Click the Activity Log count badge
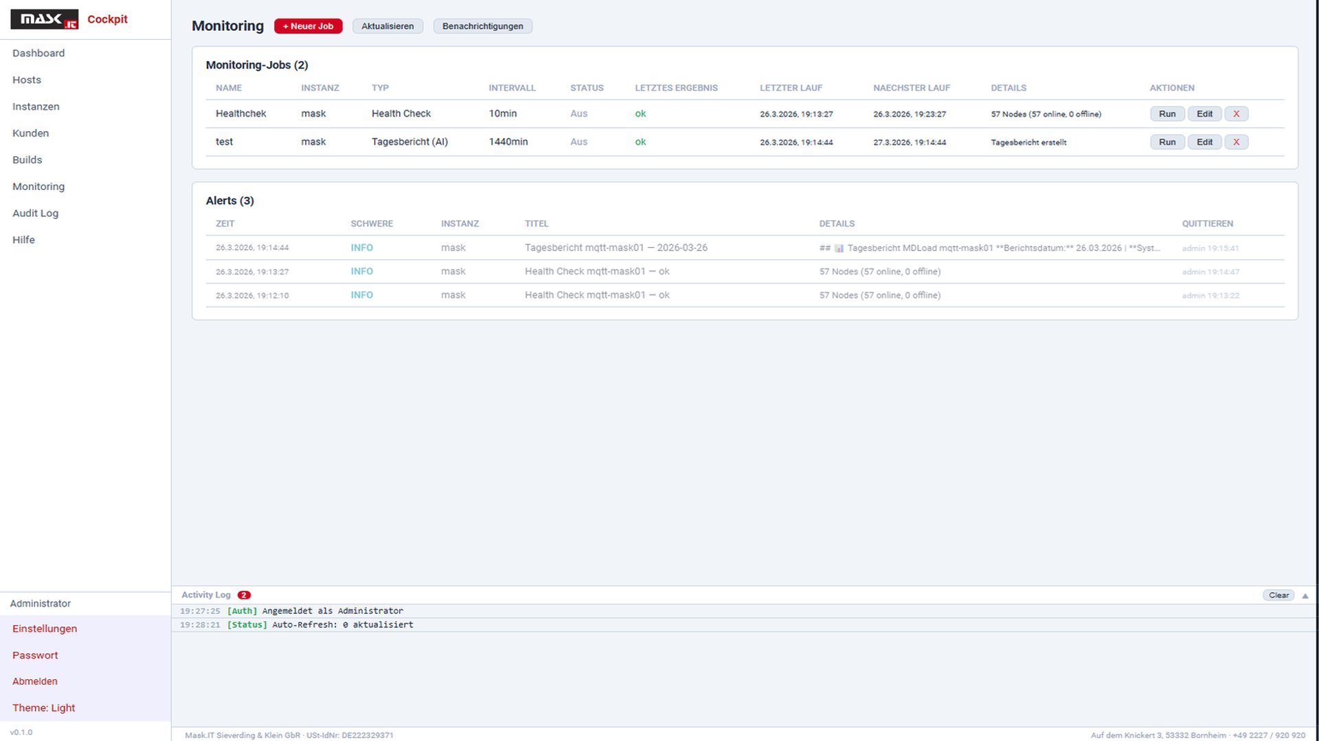The width and height of the screenshot is (1319, 741). (244, 595)
